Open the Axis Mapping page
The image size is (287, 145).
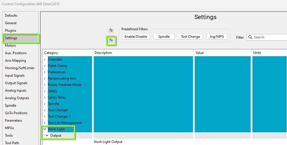(x=15, y=61)
